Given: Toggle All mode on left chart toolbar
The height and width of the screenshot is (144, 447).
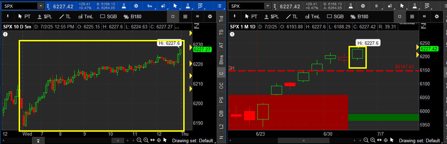Looking at the screenshot, I should pyautogui.click(x=198, y=16).
